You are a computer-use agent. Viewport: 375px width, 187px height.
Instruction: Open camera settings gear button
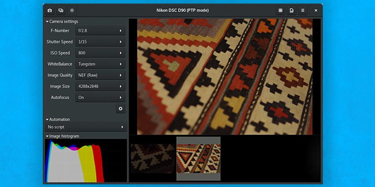[120, 109]
